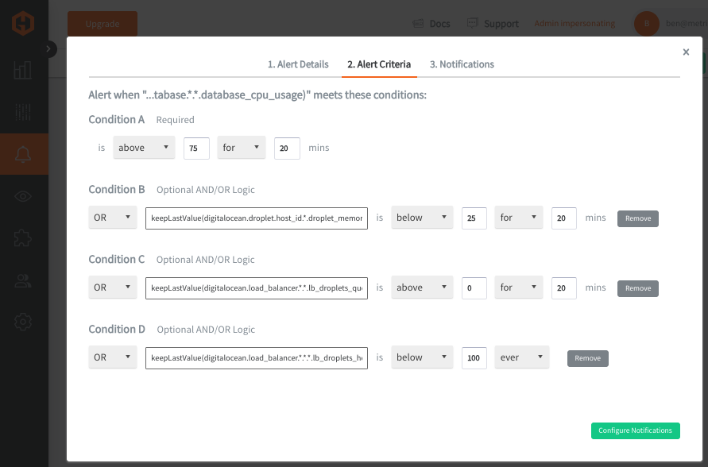Open the Alerts bell sidebar icon
The width and height of the screenshot is (708, 467).
[23, 154]
